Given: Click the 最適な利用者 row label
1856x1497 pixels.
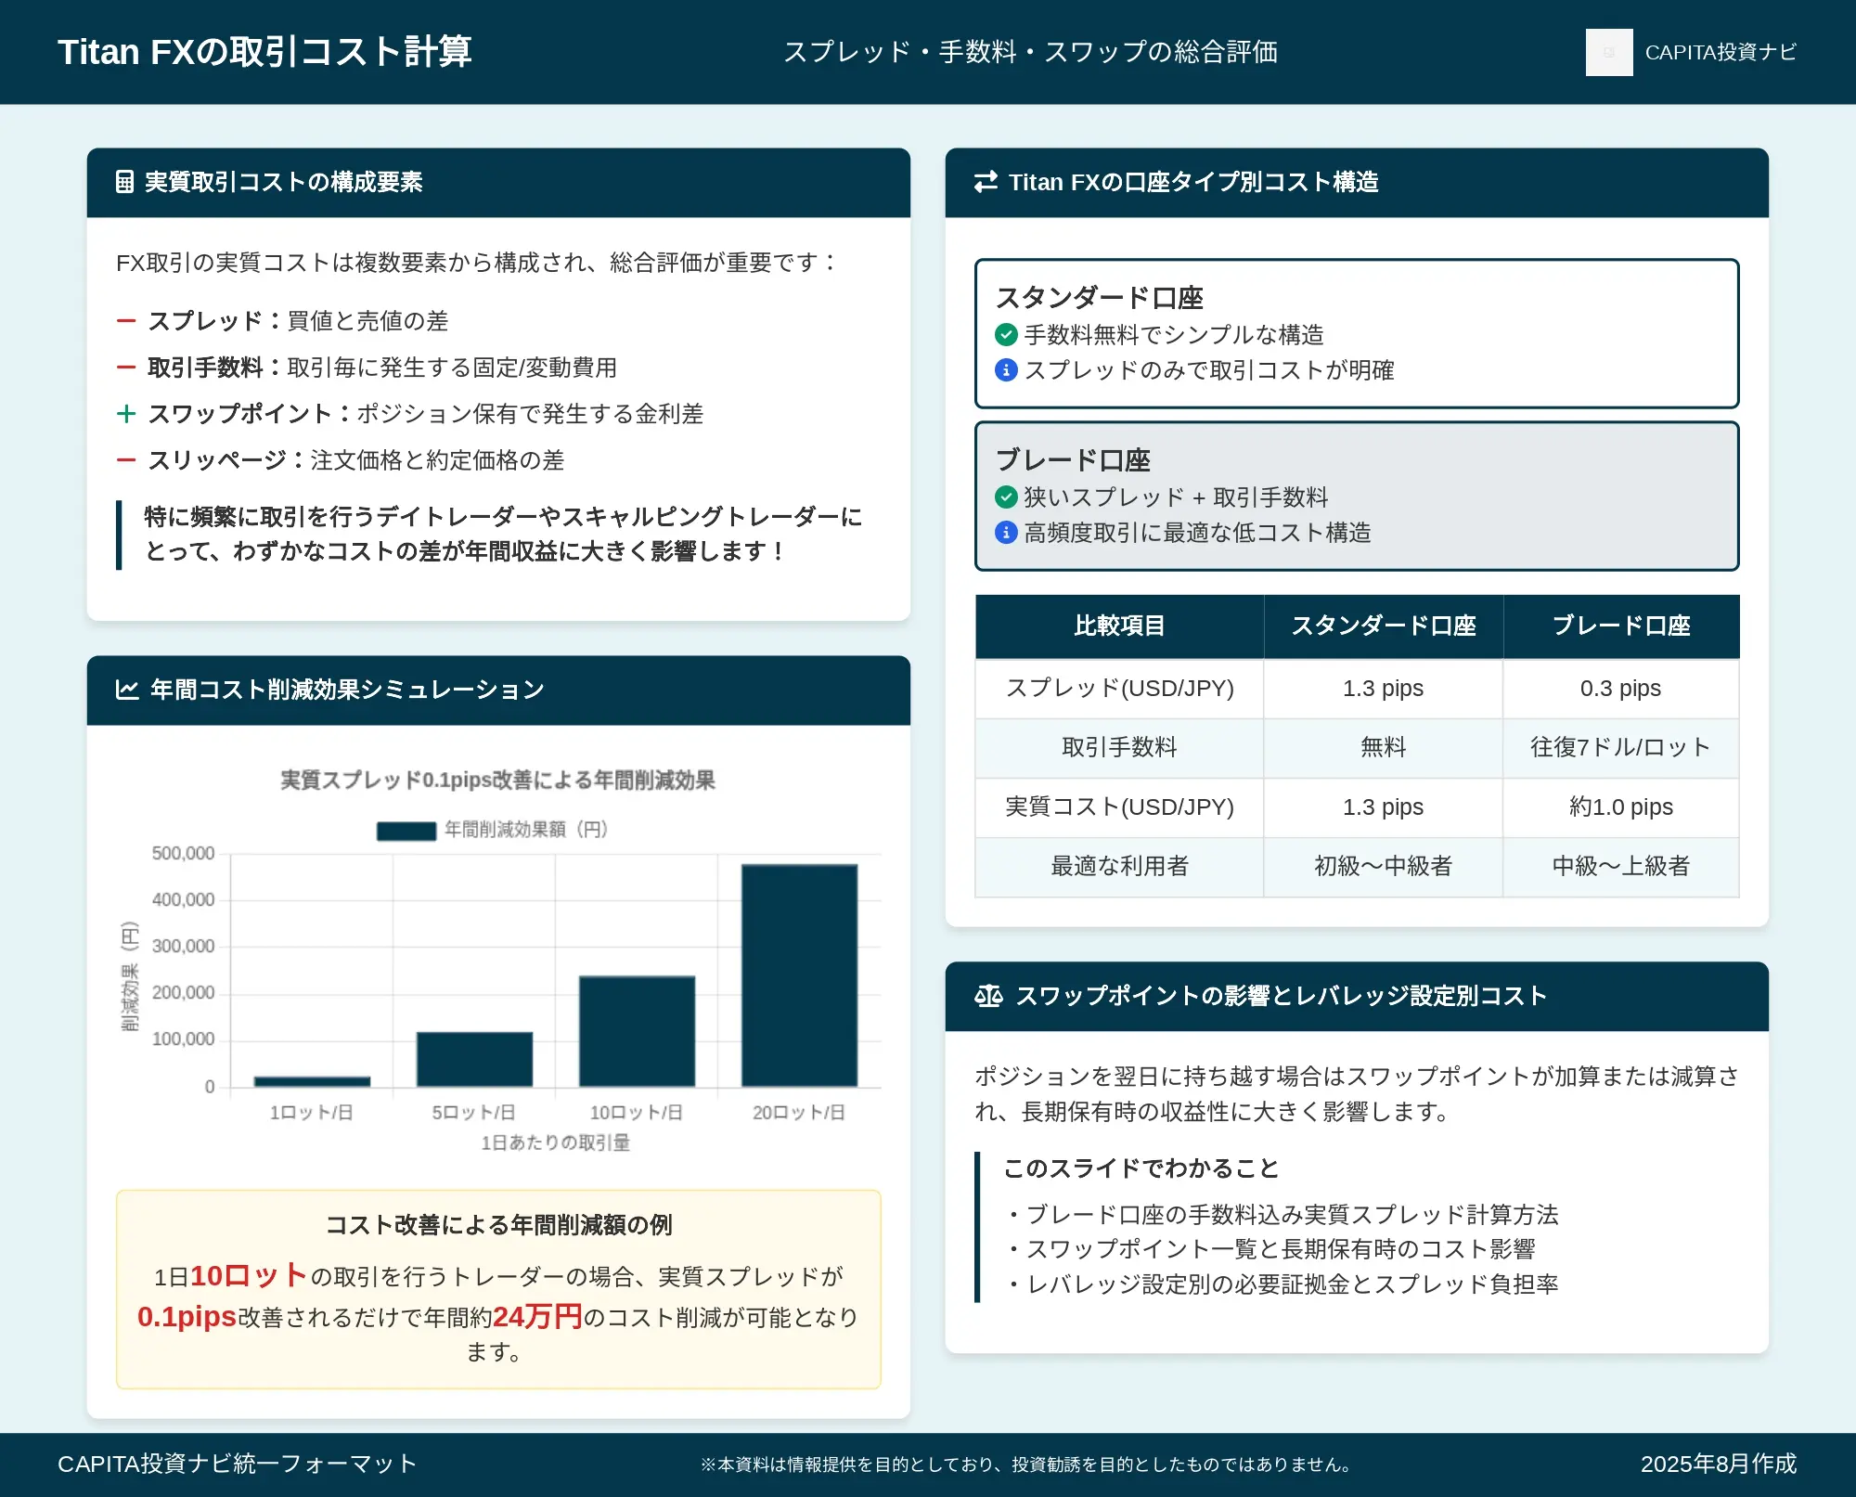Looking at the screenshot, I should 1119,867.
